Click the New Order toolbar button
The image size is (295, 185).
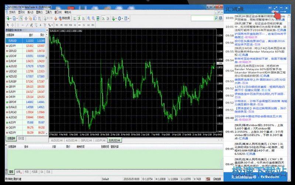click(x=48, y=18)
